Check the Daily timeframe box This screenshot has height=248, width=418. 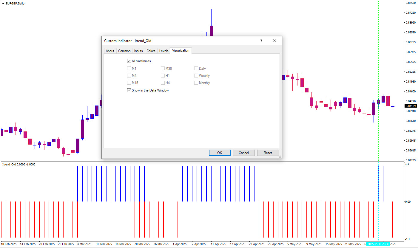pyautogui.click(x=196, y=69)
